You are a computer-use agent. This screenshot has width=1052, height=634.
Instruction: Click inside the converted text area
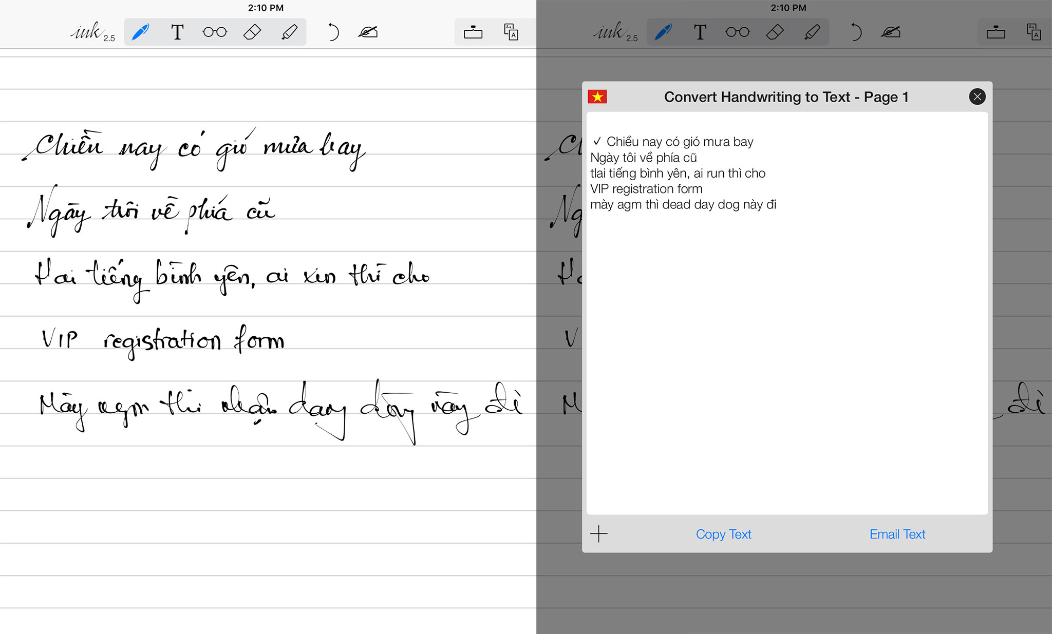tap(787, 359)
